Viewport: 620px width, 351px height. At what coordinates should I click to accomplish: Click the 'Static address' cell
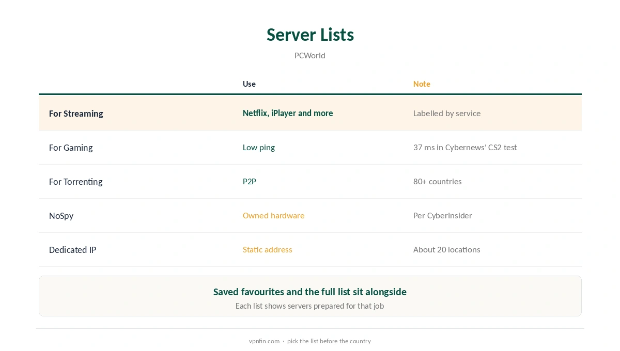click(x=268, y=250)
